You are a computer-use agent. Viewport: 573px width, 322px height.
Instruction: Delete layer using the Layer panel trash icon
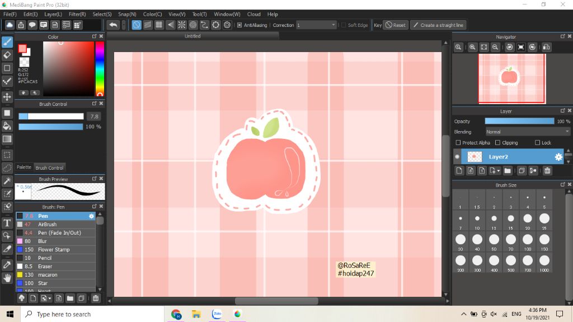point(547,171)
